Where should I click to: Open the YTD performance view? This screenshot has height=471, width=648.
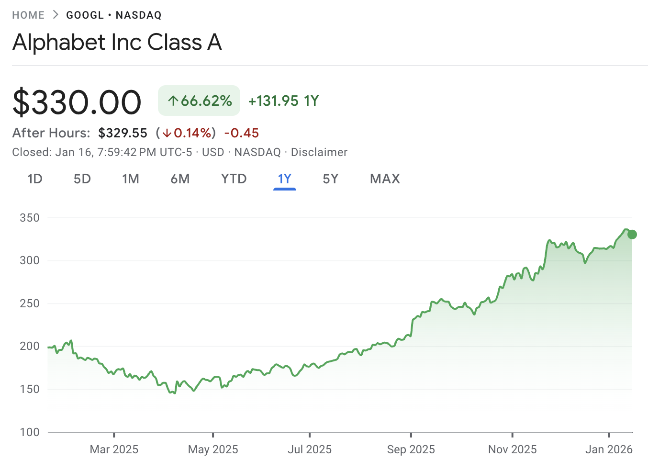pyautogui.click(x=234, y=179)
